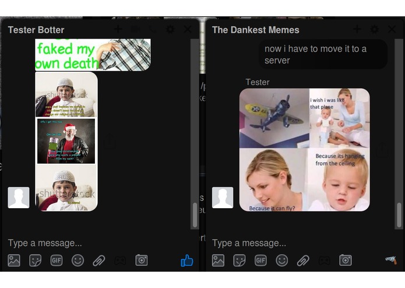This screenshot has width=405, height=288.
Task: Open GIF picker in Tester Botter chat
Action: pos(57,261)
